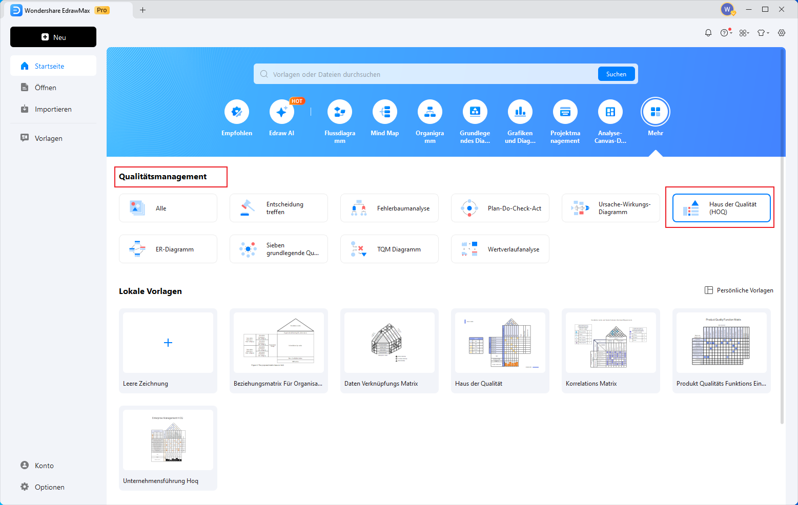The image size is (798, 505).
Task: Select TQM Diagramm template type
Action: tap(390, 249)
